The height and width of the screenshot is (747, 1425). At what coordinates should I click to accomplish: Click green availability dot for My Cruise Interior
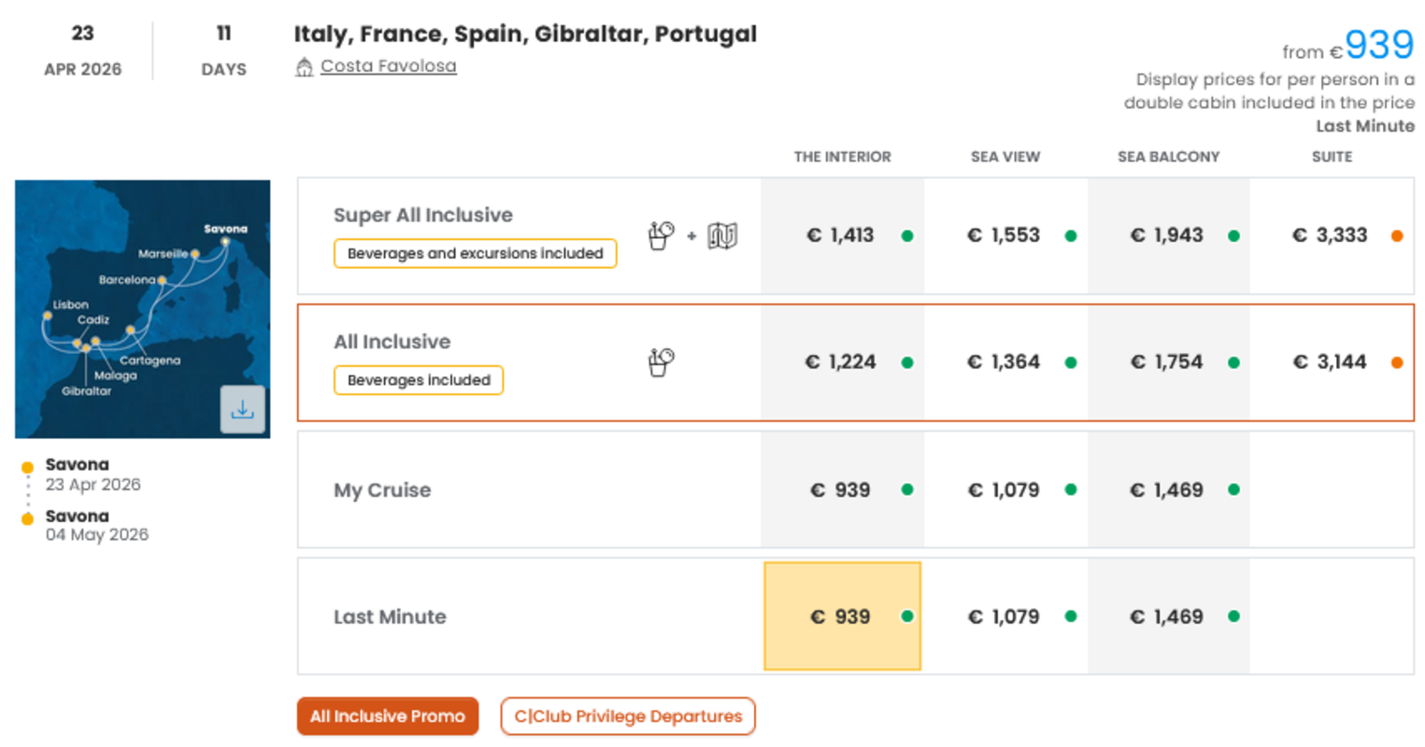tap(906, 489)
